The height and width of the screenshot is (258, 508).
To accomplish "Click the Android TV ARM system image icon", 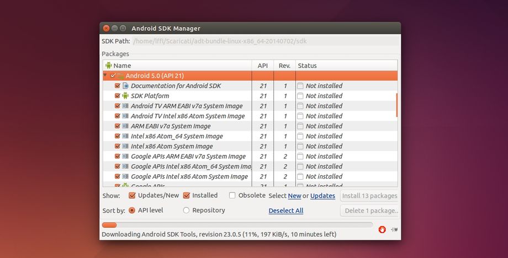I will [x=125, y=106].
